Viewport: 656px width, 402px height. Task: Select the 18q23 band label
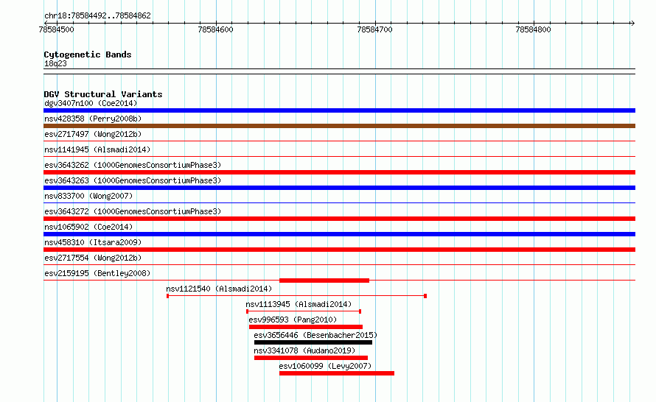(55, 63)
